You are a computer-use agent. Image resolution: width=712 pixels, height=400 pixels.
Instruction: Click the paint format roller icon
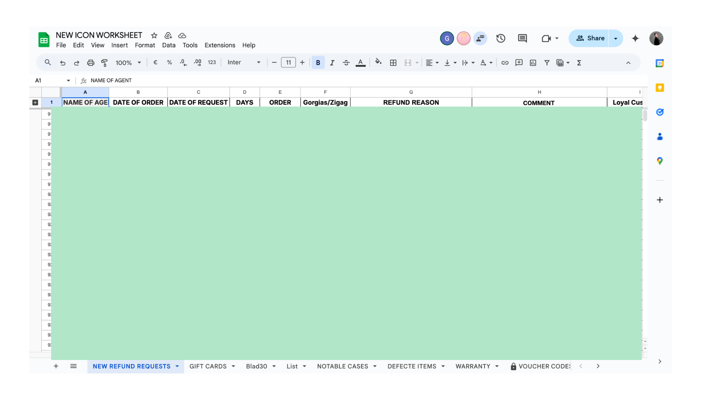click(105, 63)
